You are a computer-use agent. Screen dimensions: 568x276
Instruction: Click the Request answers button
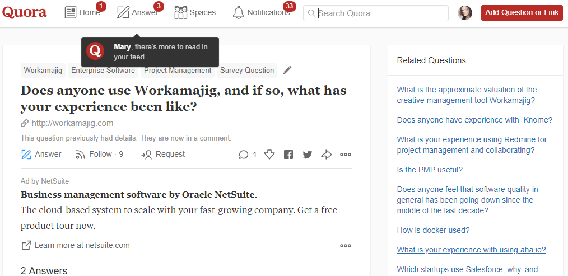[x=163, y=155]
